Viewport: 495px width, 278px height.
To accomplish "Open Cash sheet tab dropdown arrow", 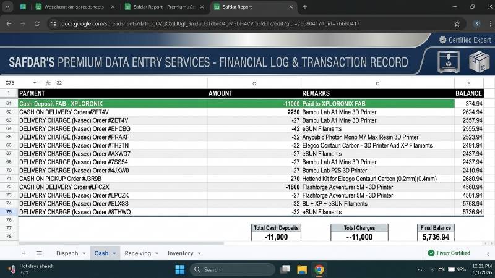I will coord(114,253).
